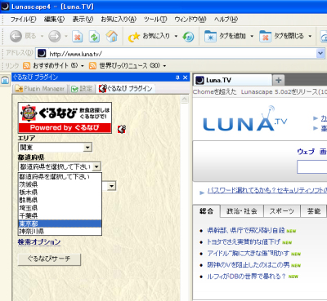Click RSS icon for 世界びっくりニュース
The width and height of the screenshot is (327, 301).
pyautogui.click(x=92, y=65)
